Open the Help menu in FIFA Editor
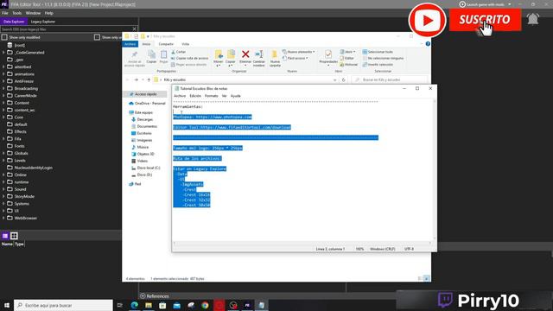 point(49,13)
